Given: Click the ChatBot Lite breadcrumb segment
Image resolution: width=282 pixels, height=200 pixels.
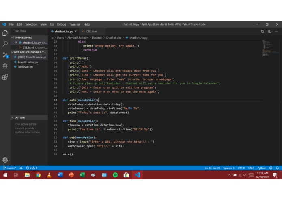Looking at the screenshot, I should pos(114,38).
